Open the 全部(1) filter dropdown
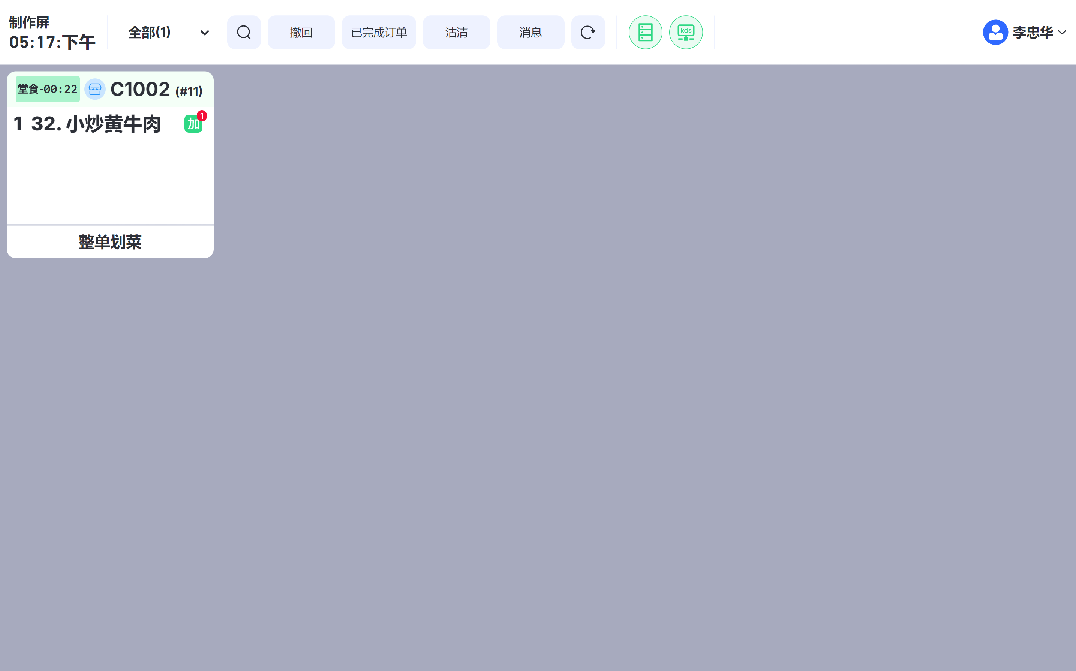Viewport: 1076px width, 671px height. (x=150, y=32)
